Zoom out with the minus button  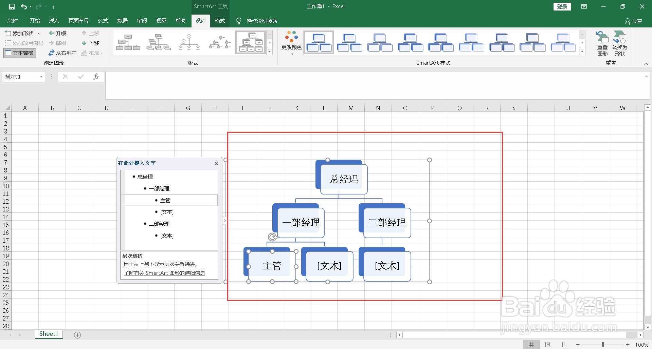(x=578, y=345)
